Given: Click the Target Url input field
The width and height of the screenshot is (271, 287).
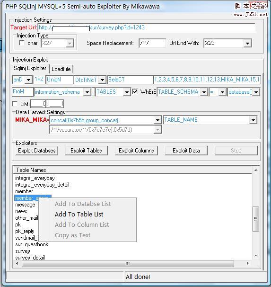Looking at the screenshot, I should 146,27.
